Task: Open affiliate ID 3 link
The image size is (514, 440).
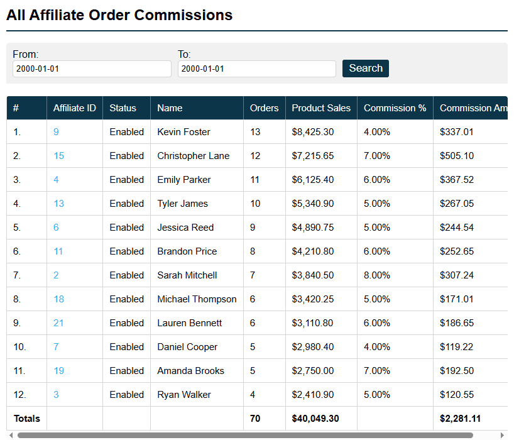Action: point(56,395)
